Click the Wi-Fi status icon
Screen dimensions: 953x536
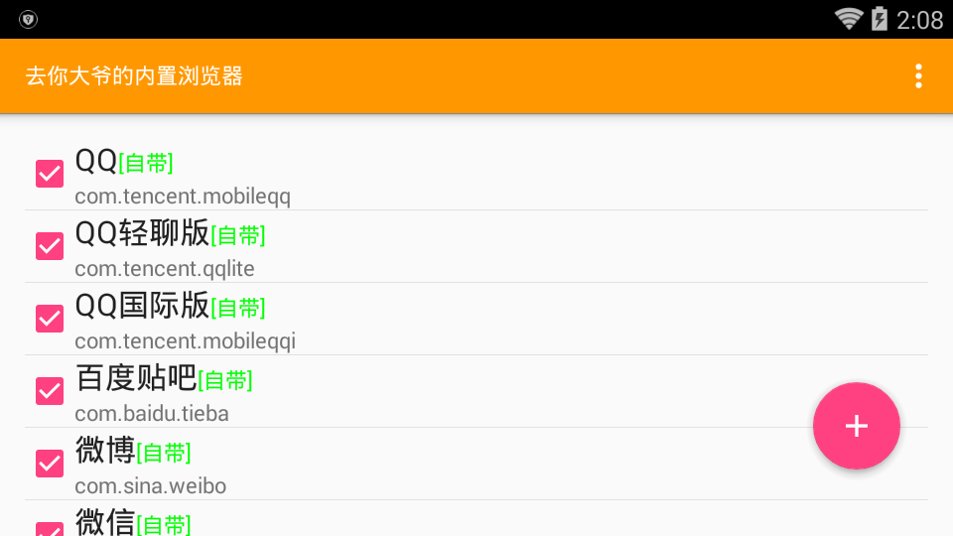[x=848, y=19]
